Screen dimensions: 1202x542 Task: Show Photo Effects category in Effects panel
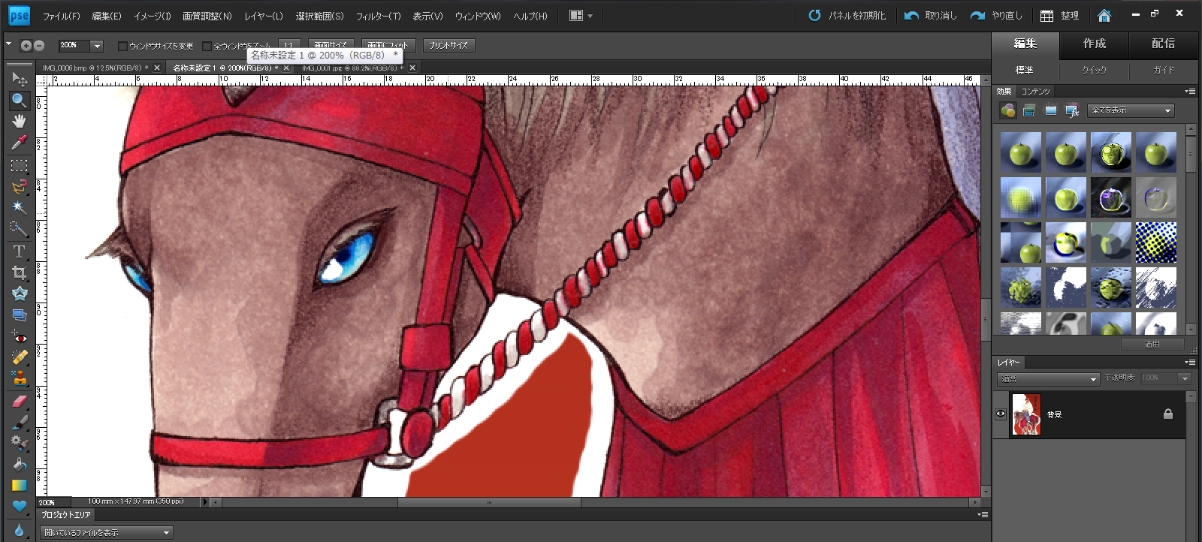pyautogui.click(x=1051, y=111)
